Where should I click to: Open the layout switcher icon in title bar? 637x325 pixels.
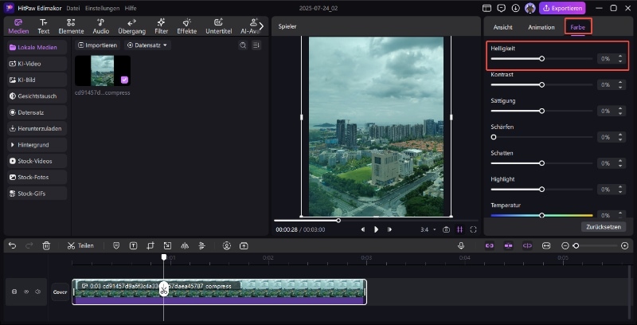(x=487, y=8)
